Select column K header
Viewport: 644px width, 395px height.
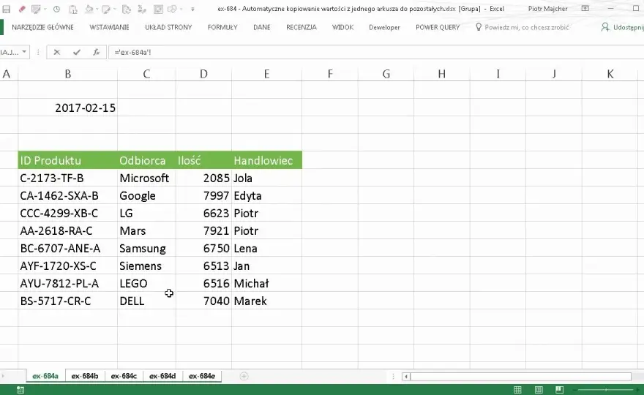tap(610, 74)
